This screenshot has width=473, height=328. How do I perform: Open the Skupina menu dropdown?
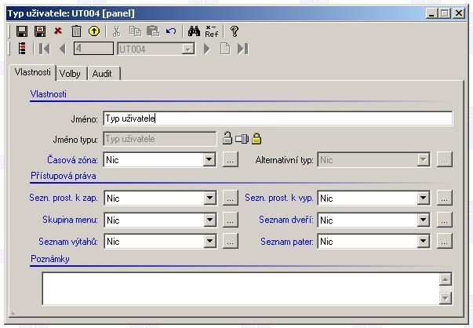coord(209,220)
